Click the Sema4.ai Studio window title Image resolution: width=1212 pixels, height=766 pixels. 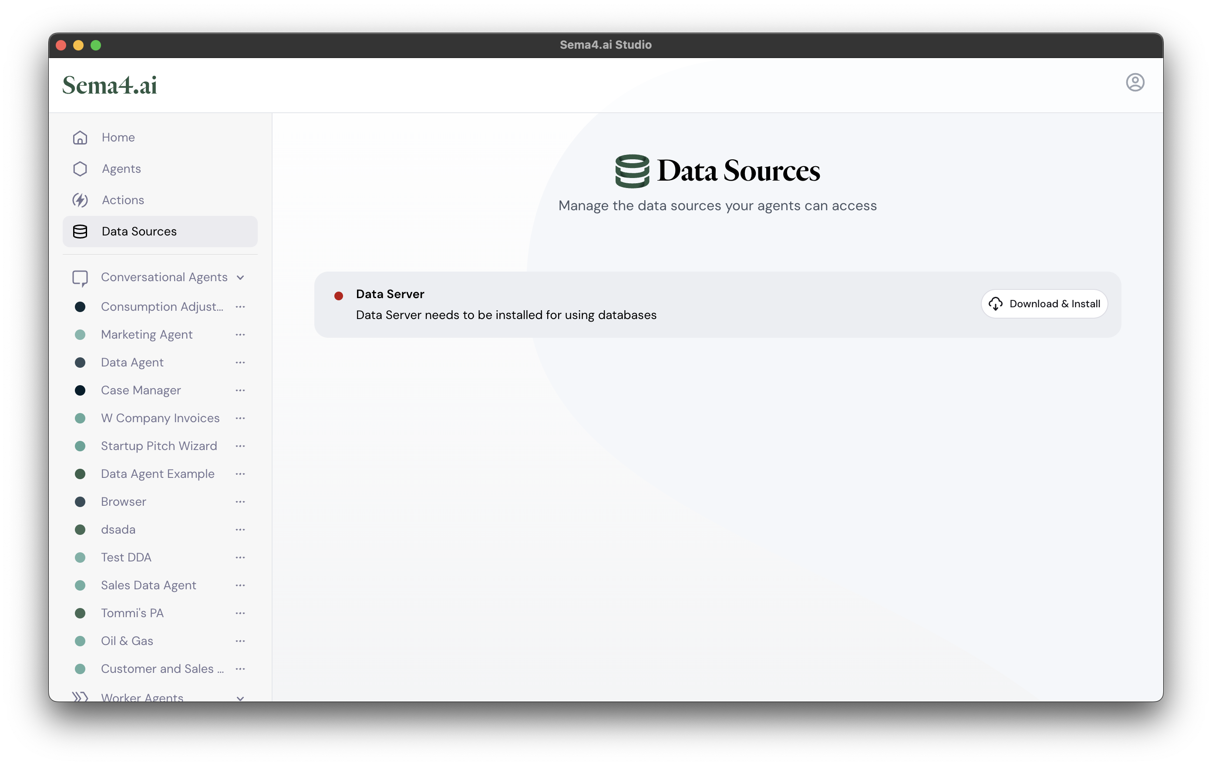pos(606,45)
